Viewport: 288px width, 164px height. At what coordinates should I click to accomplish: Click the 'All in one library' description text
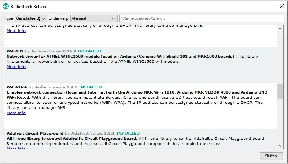pyautogui.click(x=136, y=141)
